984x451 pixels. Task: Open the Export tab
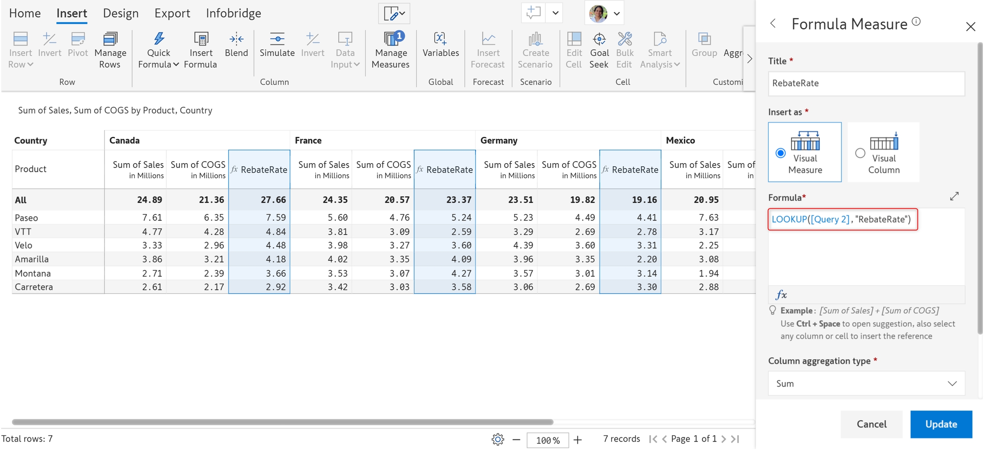[172, 13]
